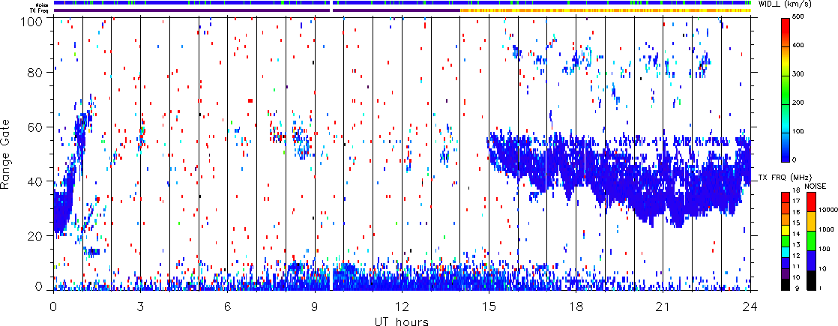Click the 18 MHz label on TX legend
838x326 pixels.
tap(797, 191)
